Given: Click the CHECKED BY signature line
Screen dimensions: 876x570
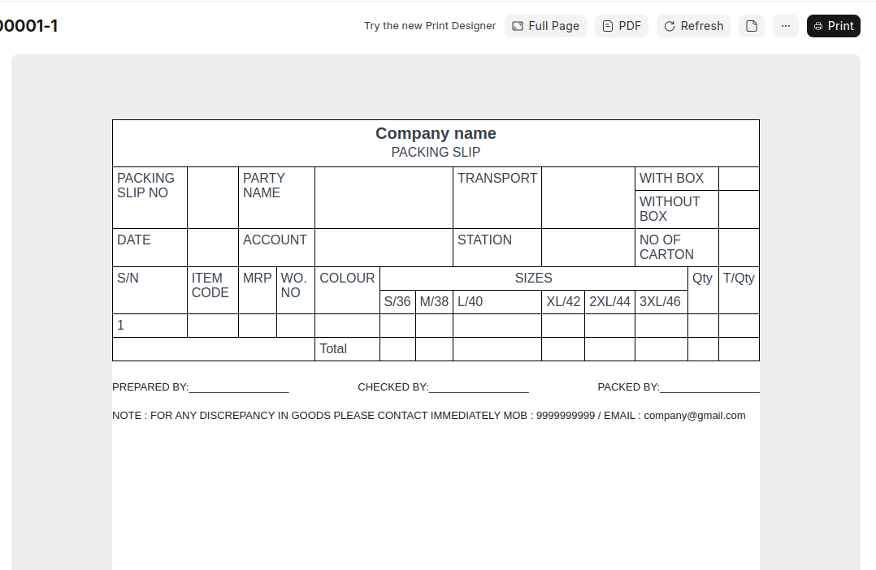Looking at the screenshot, I should (x=478, y=387).
